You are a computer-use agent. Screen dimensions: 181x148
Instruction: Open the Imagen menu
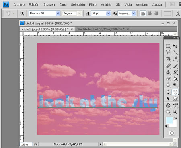49,5
